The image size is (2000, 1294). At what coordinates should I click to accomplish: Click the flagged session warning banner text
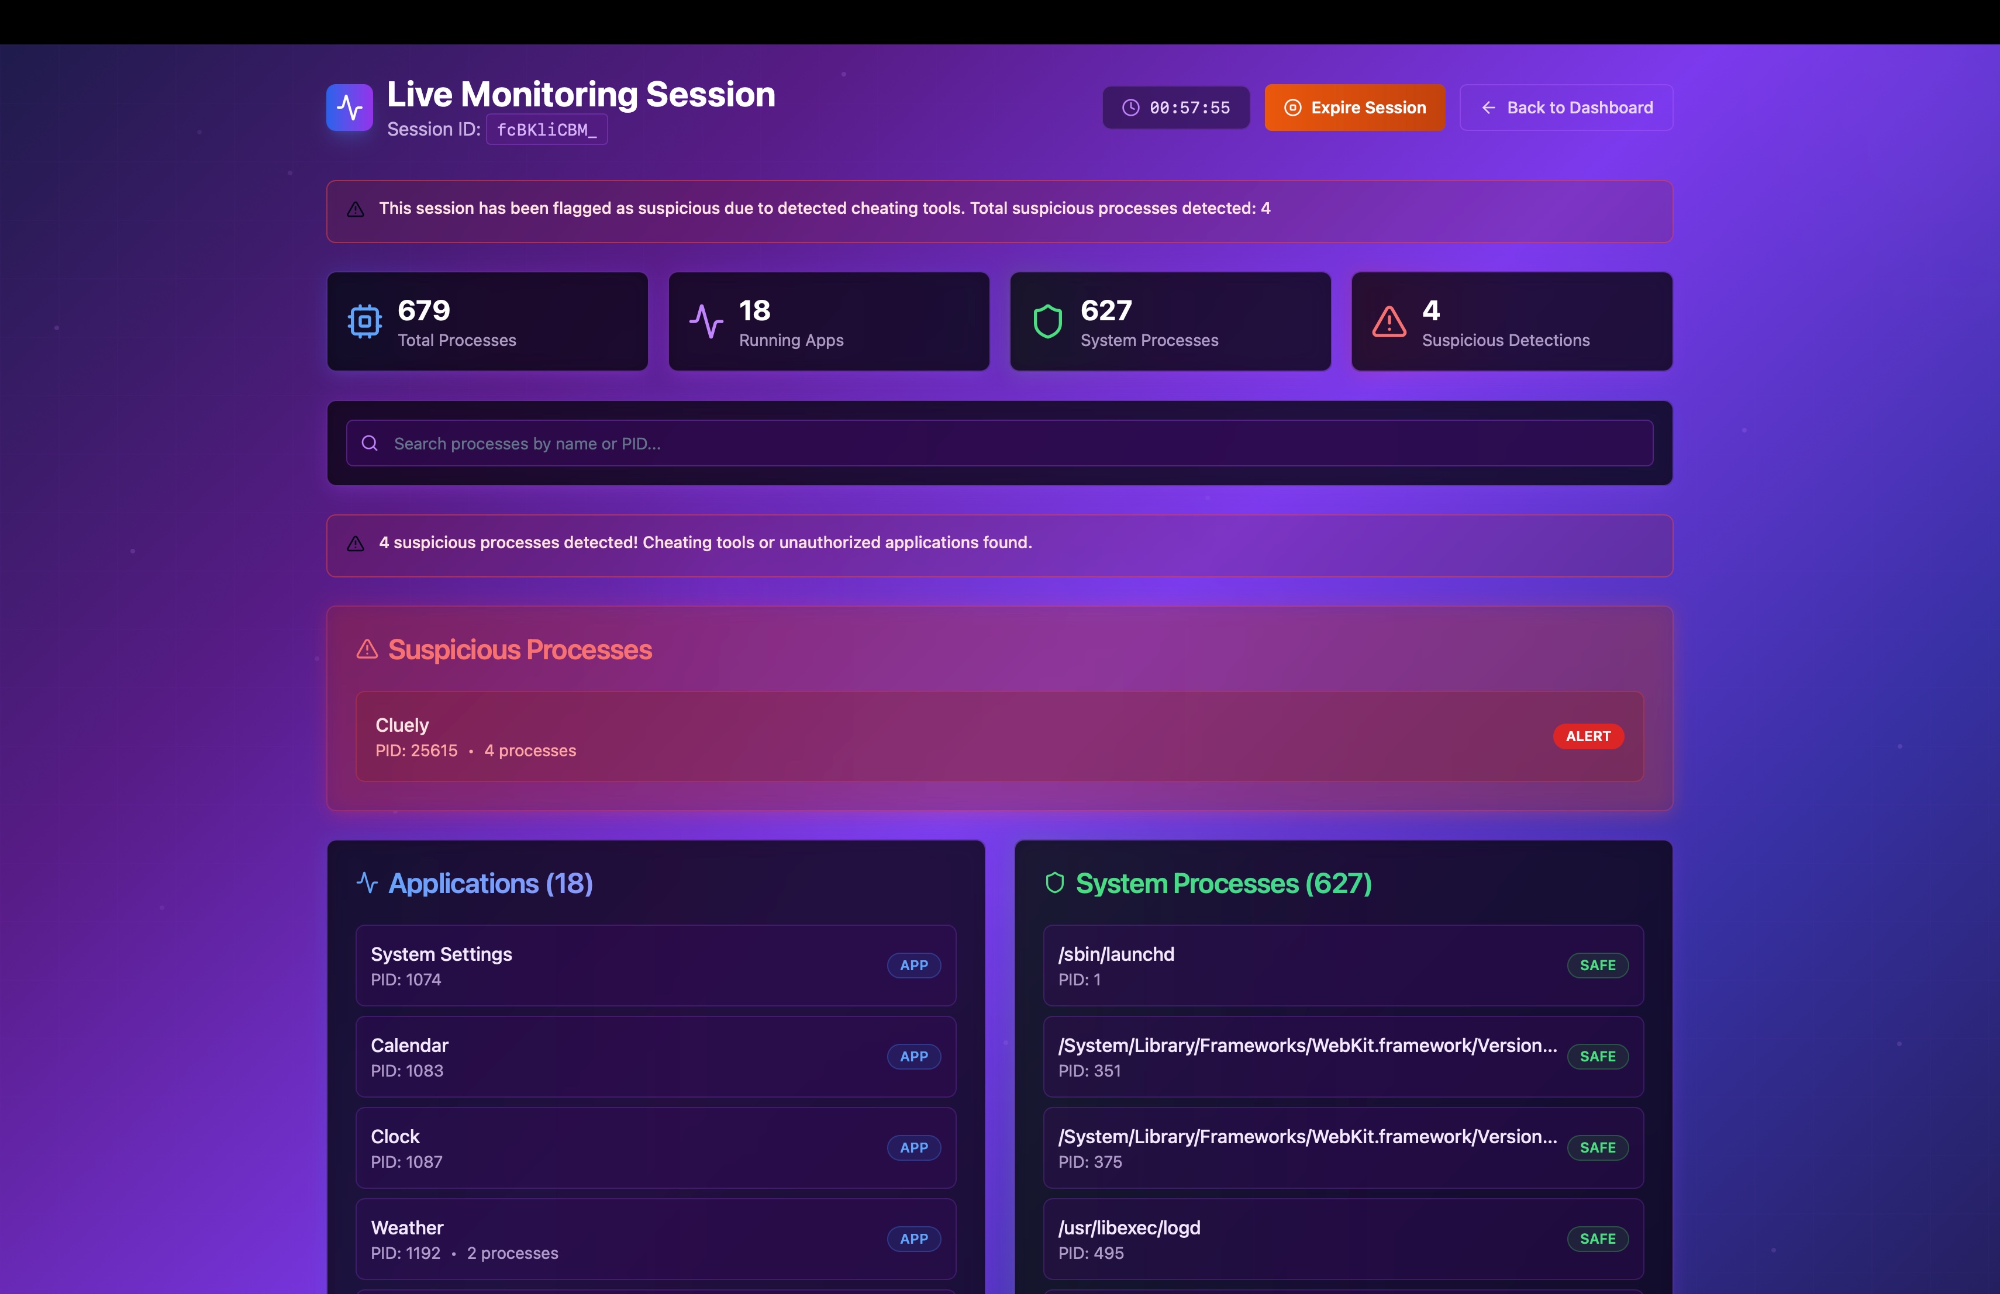tap(825, 208)
